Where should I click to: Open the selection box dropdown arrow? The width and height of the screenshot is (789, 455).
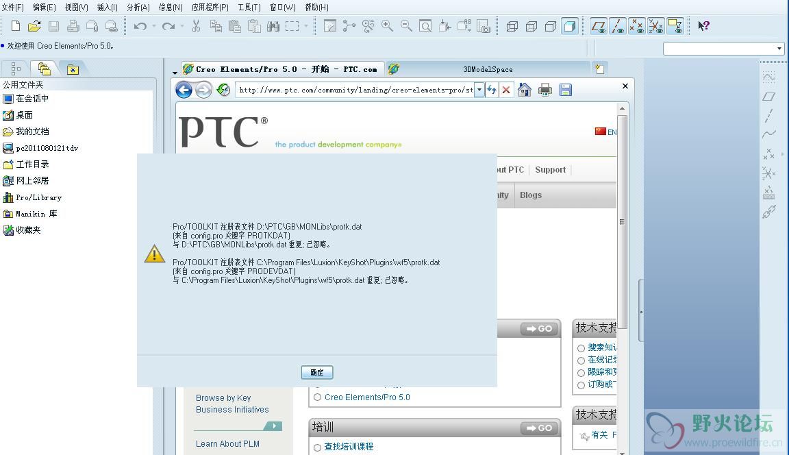306,26
